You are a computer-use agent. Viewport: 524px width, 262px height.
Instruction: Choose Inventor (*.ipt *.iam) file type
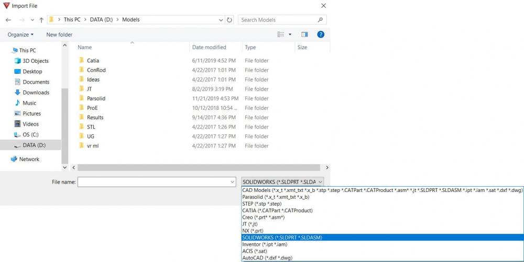tap(383, 244)
